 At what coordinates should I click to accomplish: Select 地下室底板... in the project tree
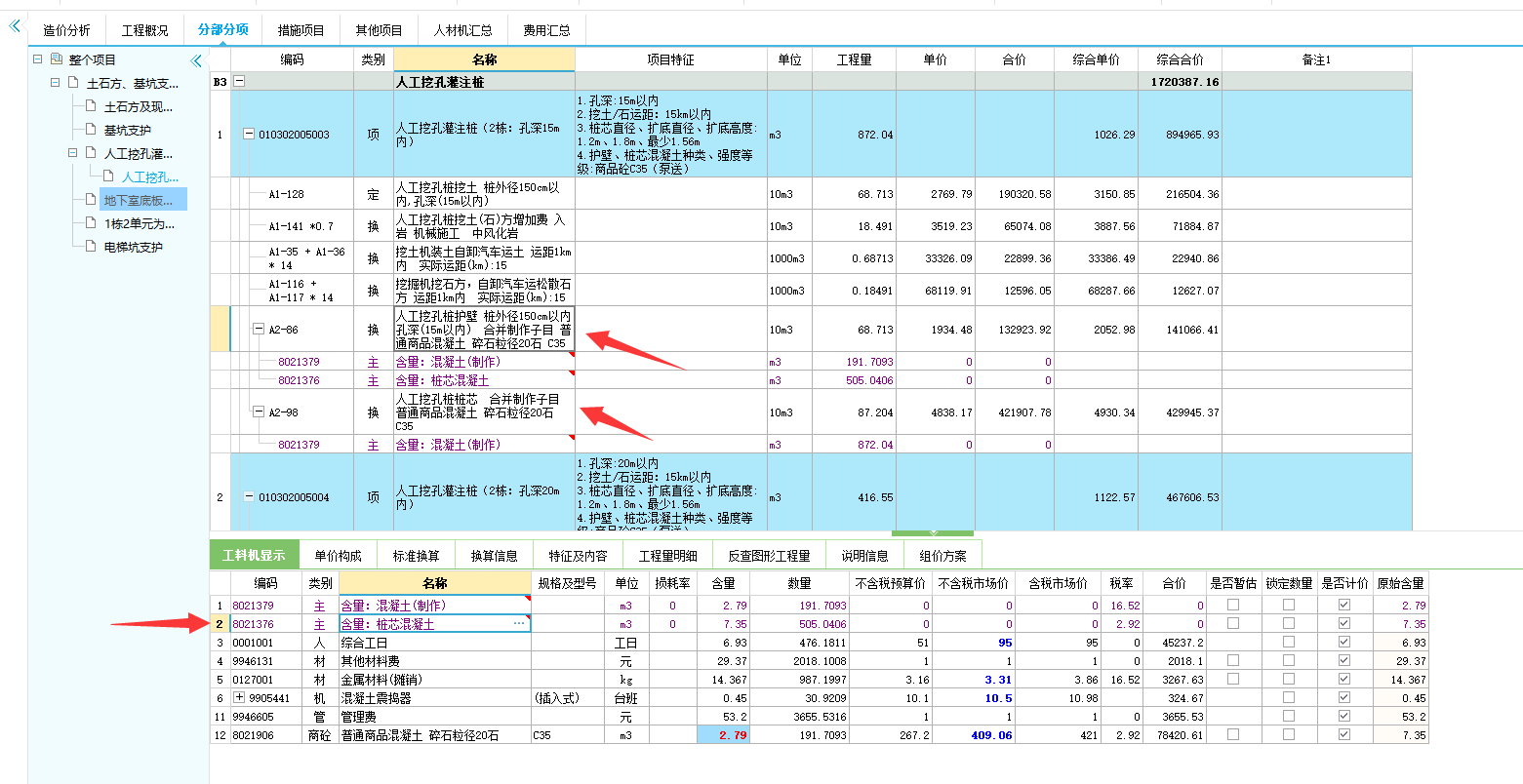(142, 200)
